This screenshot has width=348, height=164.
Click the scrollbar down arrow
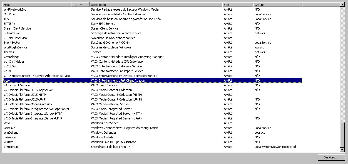342,150
